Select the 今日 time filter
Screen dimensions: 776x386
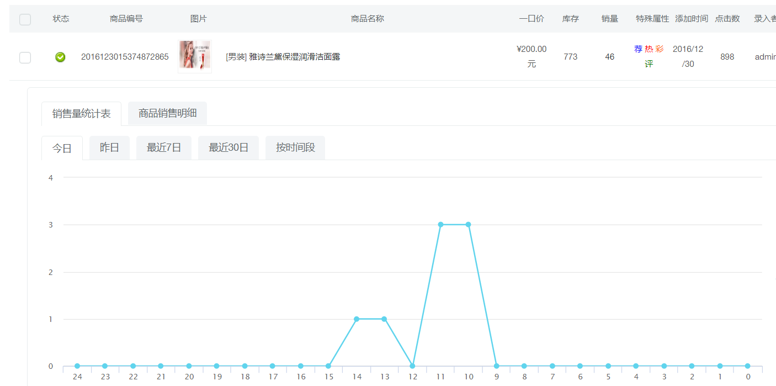point(62,147)
